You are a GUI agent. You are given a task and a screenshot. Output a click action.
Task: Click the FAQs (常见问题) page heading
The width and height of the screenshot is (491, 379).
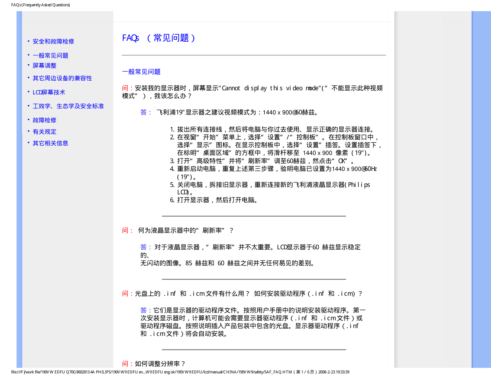[158, 38]
